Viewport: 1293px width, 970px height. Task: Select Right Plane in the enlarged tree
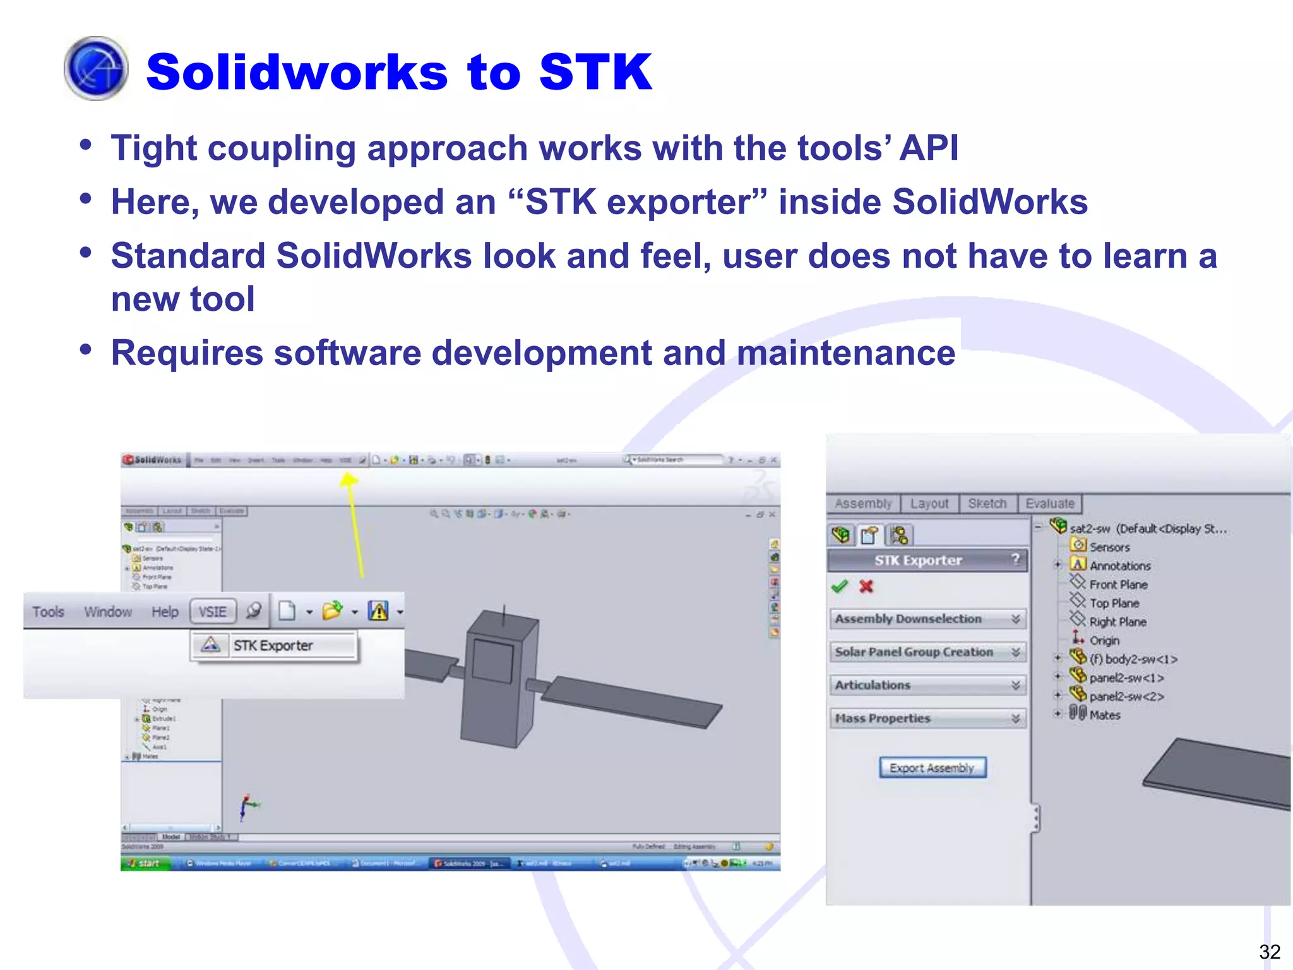(1117, 621)
